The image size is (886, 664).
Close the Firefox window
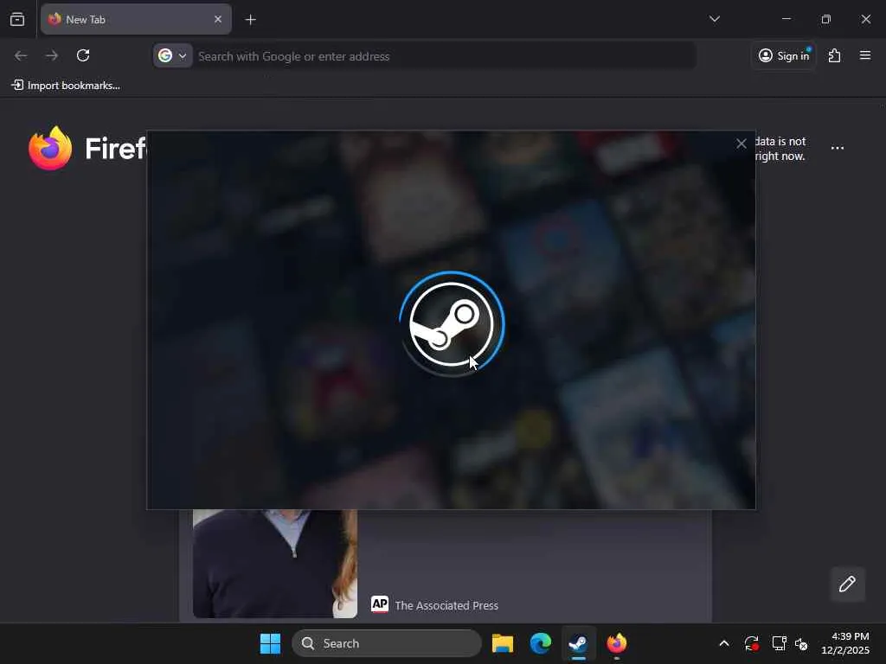(865, 19)
